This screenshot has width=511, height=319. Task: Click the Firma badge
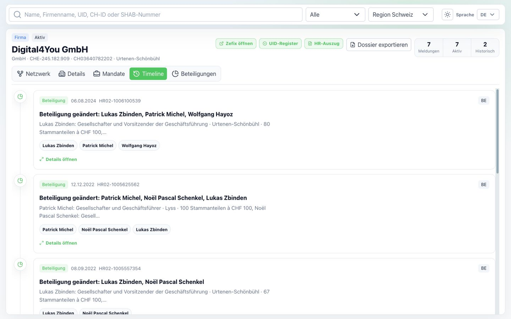pos(20,37)
